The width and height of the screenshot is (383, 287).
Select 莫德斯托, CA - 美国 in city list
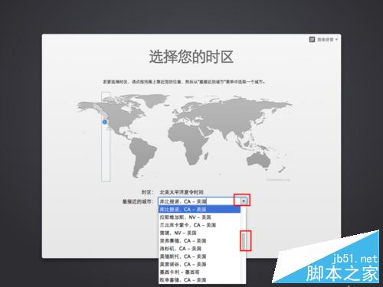click(199, 256)
